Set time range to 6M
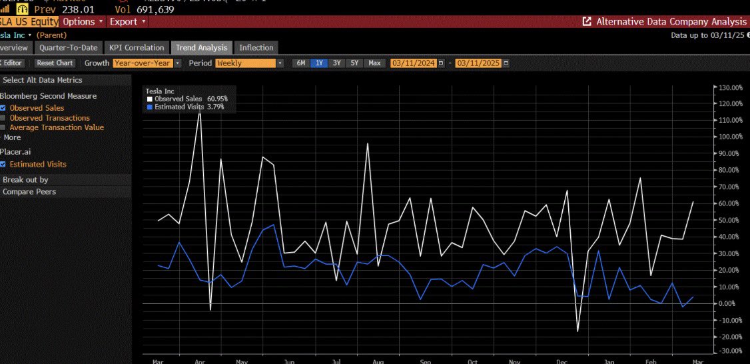The height and width of the screenshot is (364, 750). tap(301, 63)
